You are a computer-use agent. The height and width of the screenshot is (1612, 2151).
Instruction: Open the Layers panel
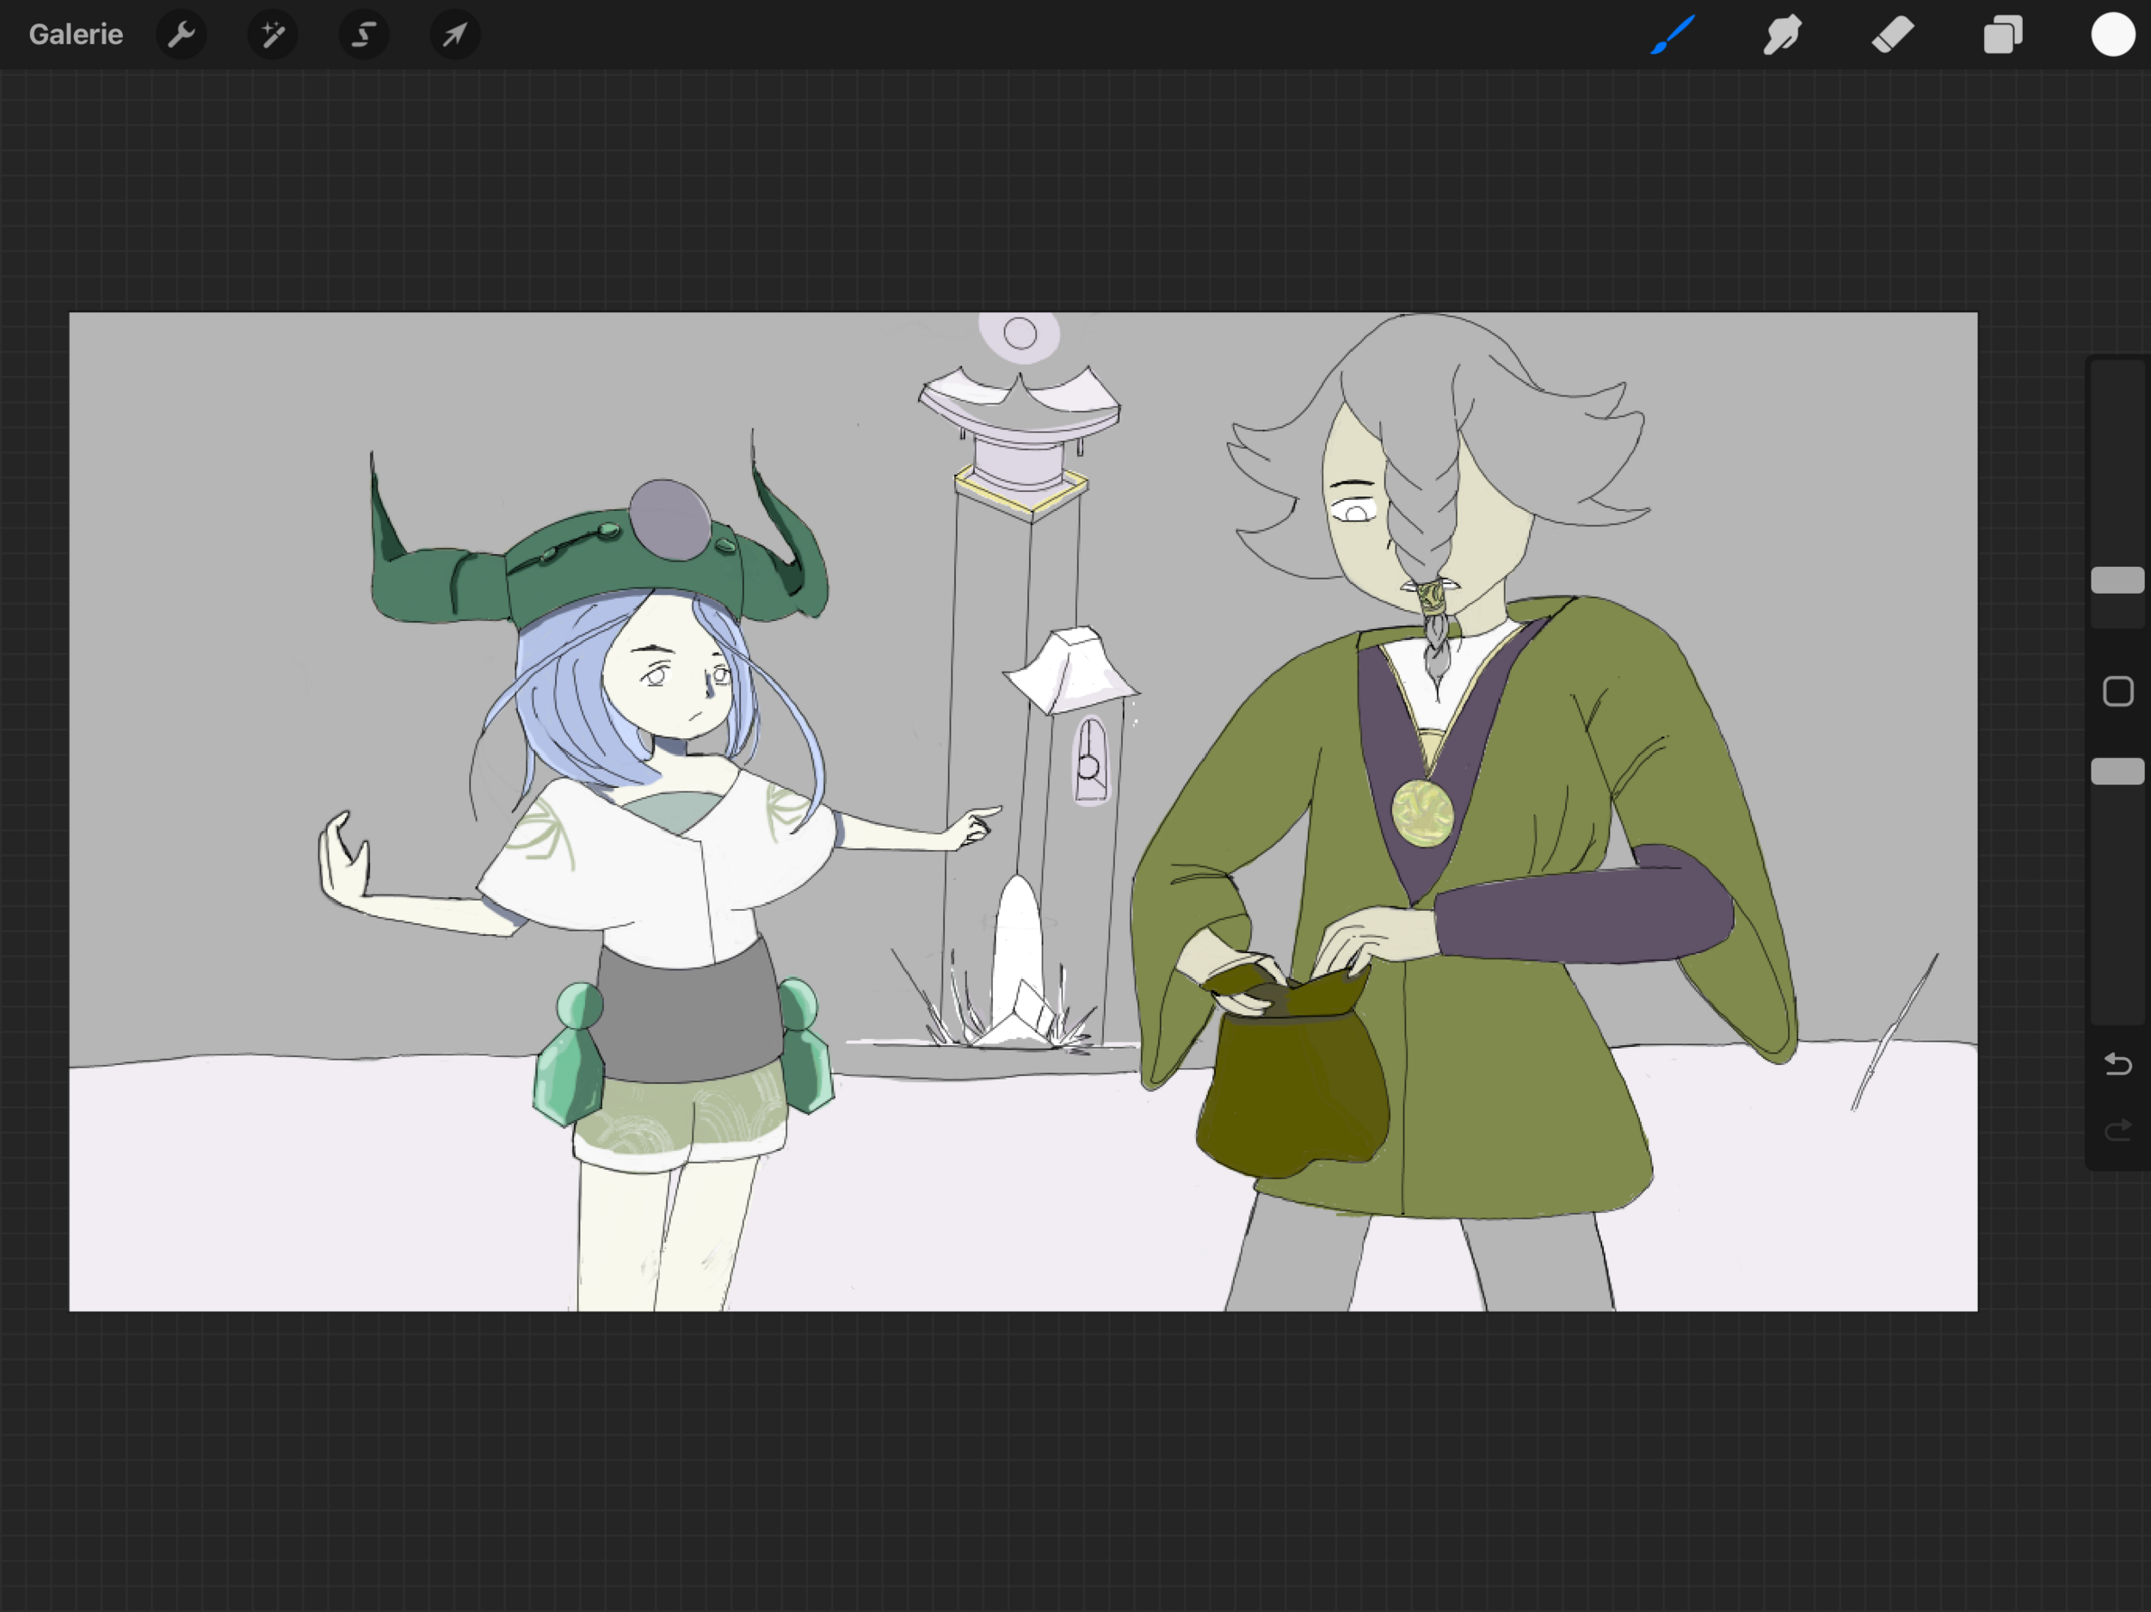pyautogui.click(x=2002, y=35)
